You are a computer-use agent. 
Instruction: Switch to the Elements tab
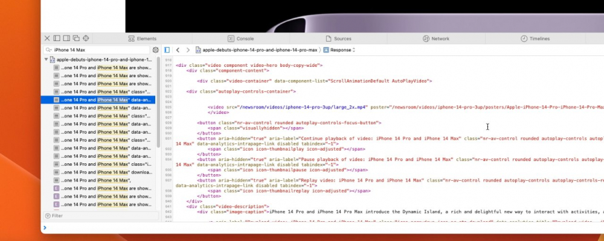click(142, 39)
